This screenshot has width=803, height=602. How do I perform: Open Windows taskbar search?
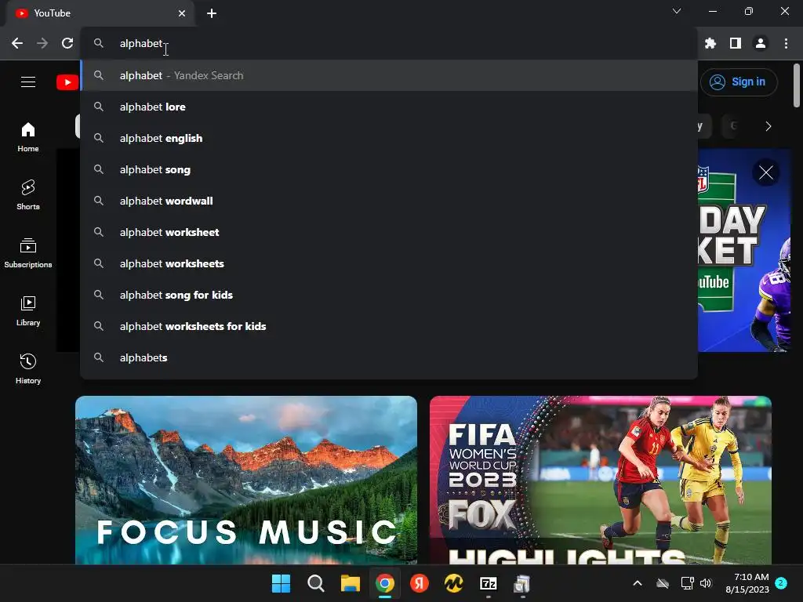tap(315, 583)
